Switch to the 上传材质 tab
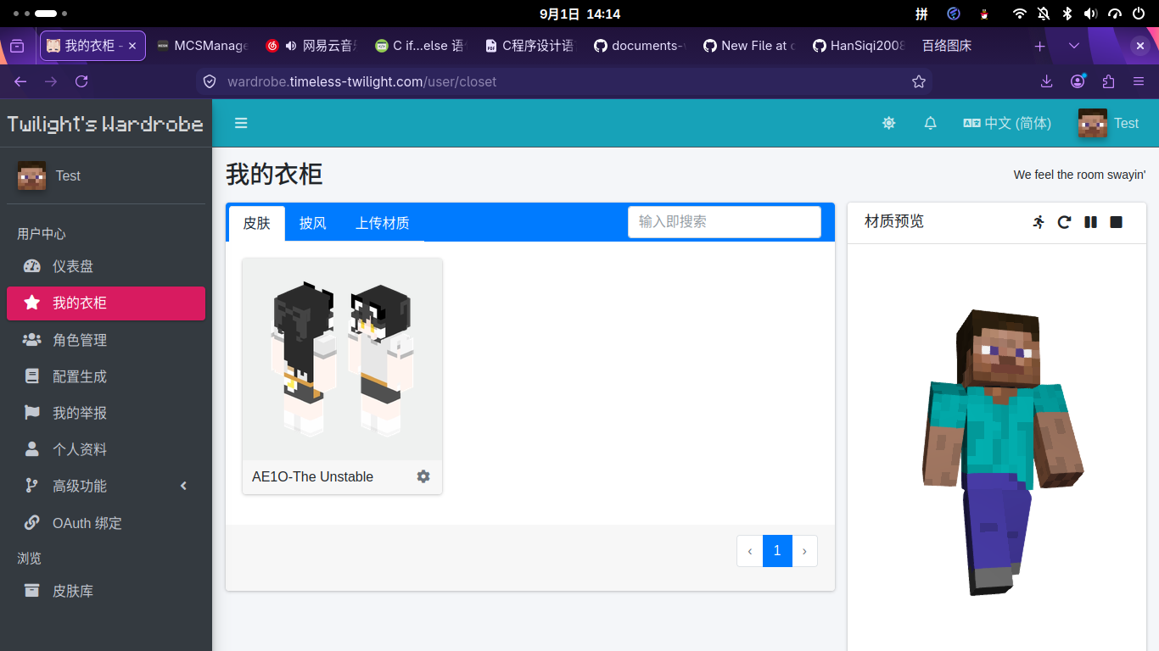1159x651 pixels. click(x=382, y=223)
